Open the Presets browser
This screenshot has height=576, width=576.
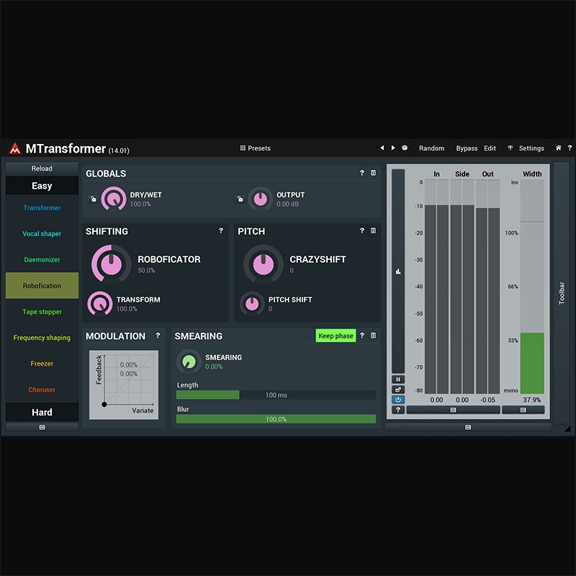[256, 148]
